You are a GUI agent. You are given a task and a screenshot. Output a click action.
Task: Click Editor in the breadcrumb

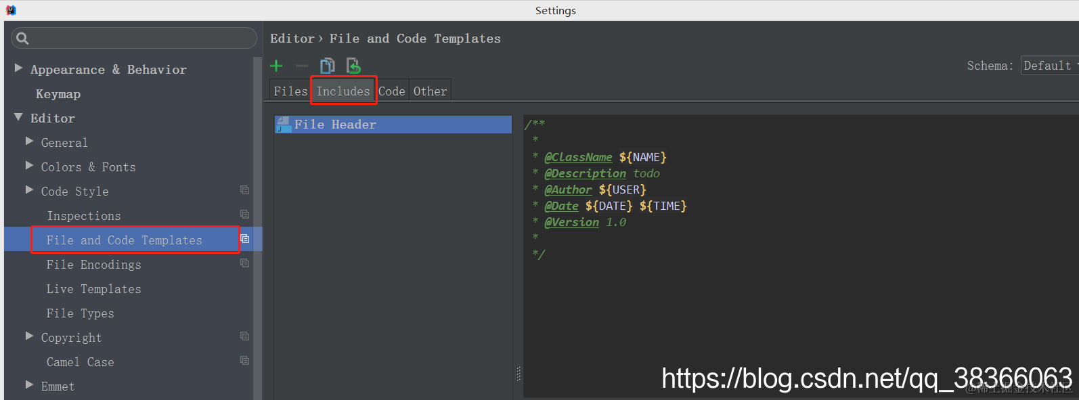[x=292, y=39]
